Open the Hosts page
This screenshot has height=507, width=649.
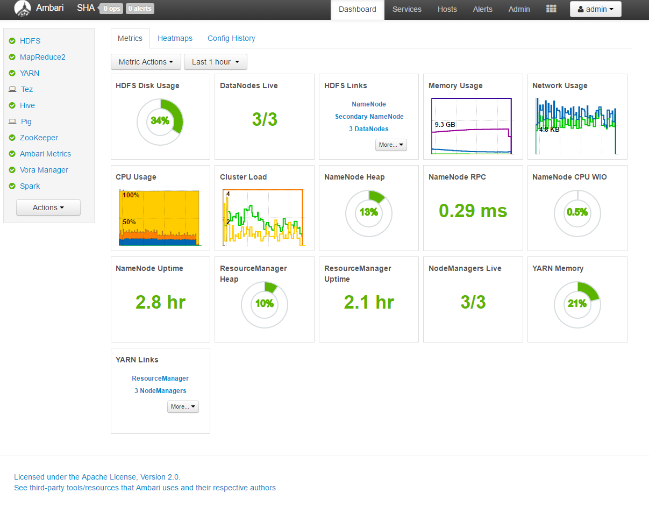(x=447, y=9)
